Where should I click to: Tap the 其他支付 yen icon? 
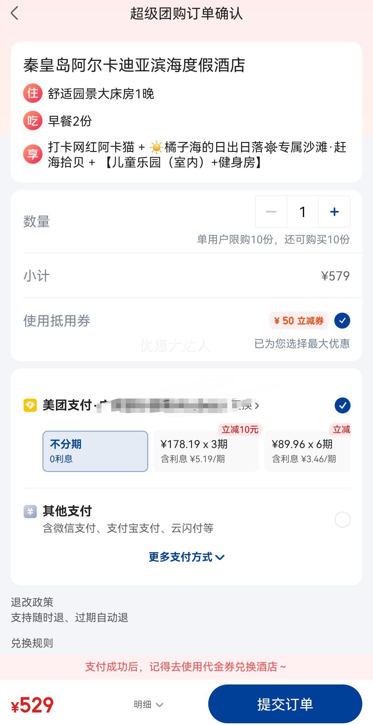30,511
